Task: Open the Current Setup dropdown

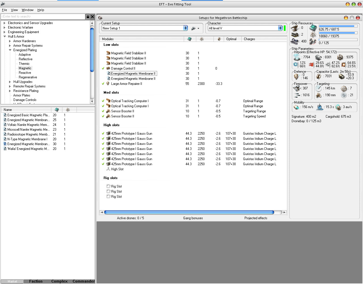Action: 185,28
